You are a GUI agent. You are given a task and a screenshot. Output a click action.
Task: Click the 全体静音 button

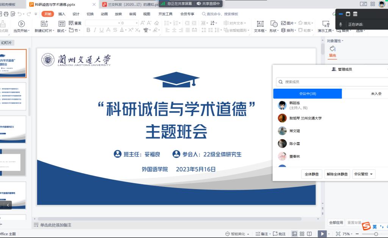(311, 174)
